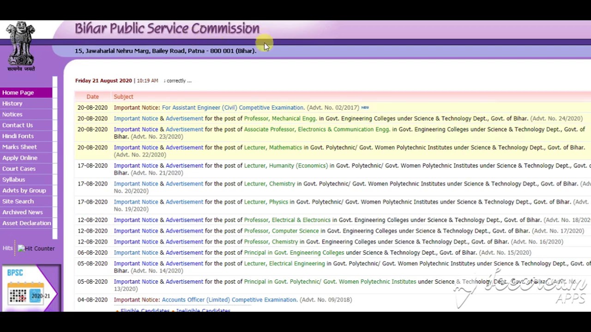Open Advertisement for Professor, Chemistry post
The height and width of the screenshot is (332, 591).
pyautogui.click(x=184, y=242)
